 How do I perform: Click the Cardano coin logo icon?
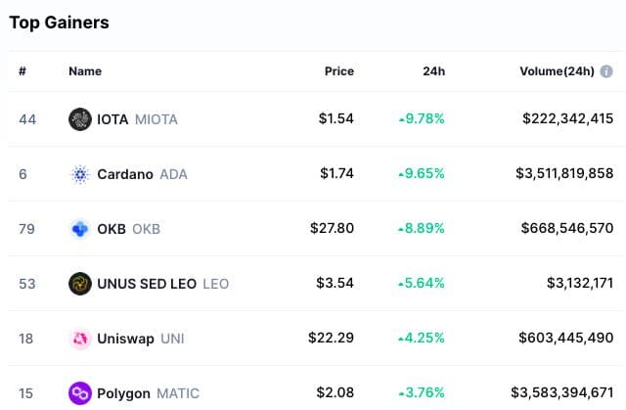pos(79,174)
